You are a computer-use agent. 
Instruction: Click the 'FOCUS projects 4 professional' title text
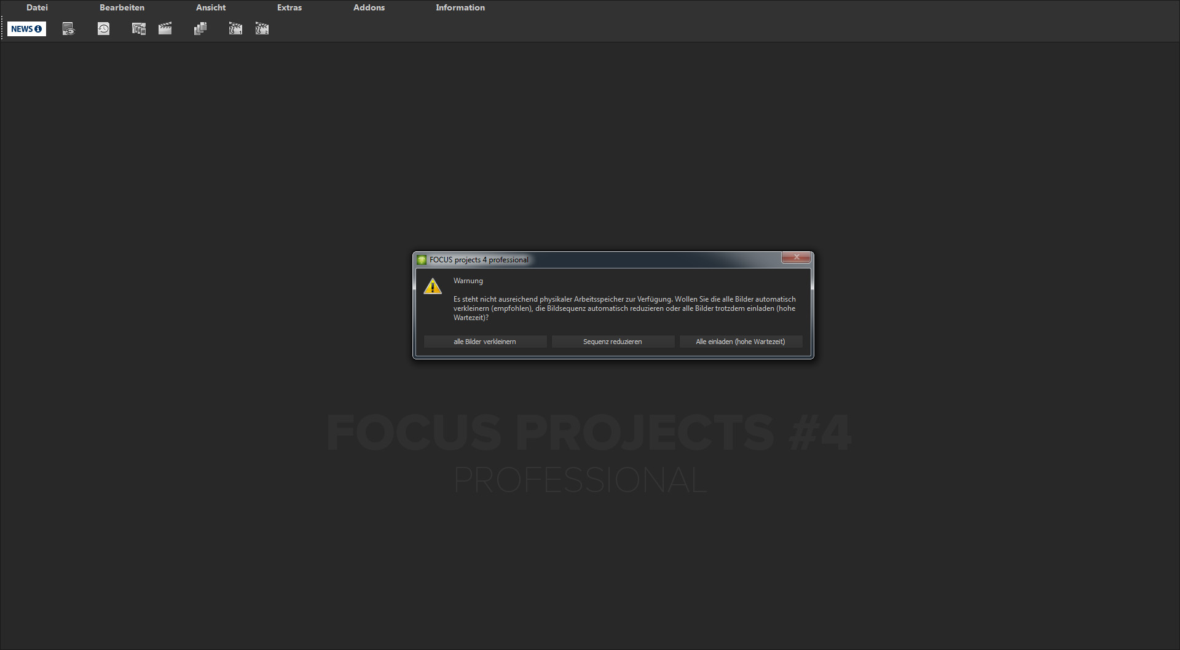pyautogui.click(x=479, y=260)
